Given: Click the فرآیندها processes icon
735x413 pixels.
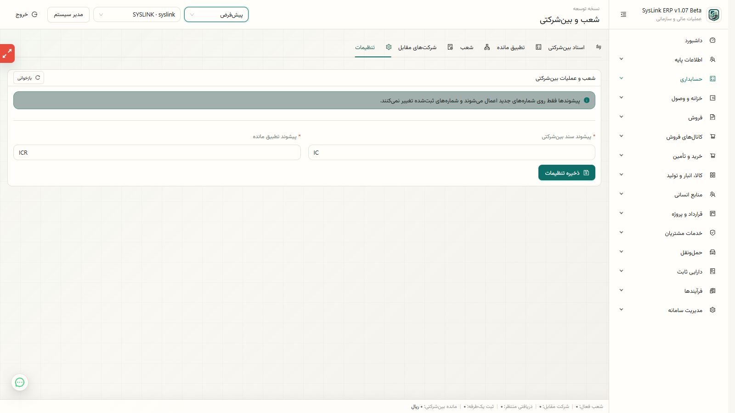Looking at the screenshot, I should (712, 291).
